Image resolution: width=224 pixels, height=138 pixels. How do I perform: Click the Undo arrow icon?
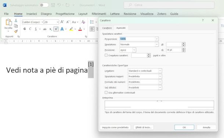tap(59, 5)
